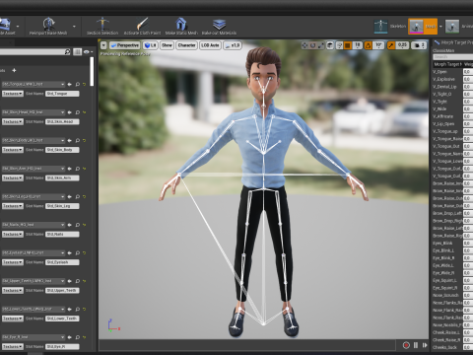Click the V_Explosive weight value field
Image resolution: width=473 pixels, height=355 pixels.
[x=468, y=79]
